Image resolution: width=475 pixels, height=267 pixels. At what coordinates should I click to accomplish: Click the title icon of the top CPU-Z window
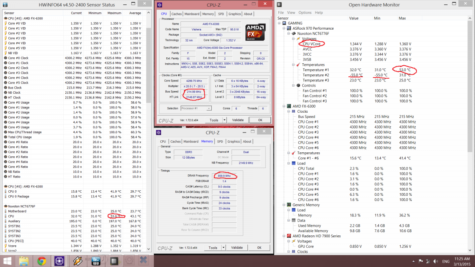coord(159,5)
